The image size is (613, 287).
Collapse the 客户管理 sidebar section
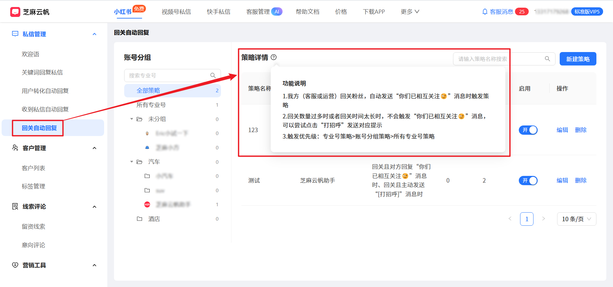click(x=95, y=148)
